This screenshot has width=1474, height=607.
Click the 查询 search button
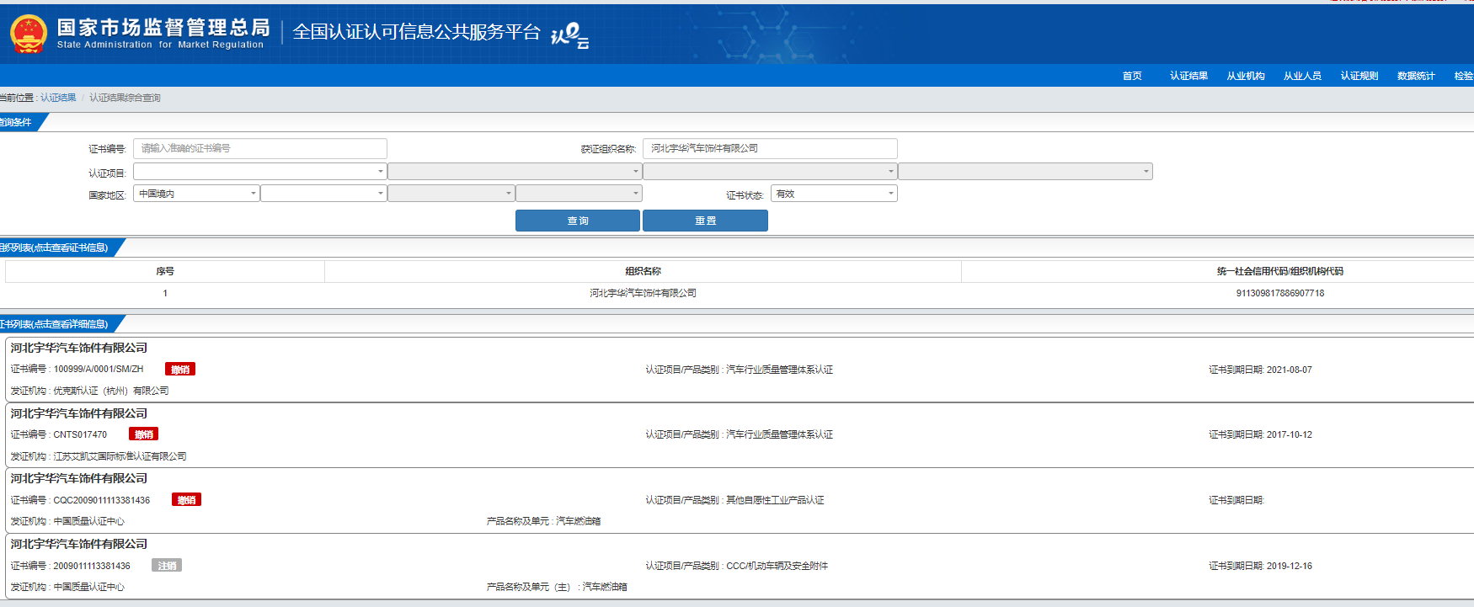(x=578, y=221)
